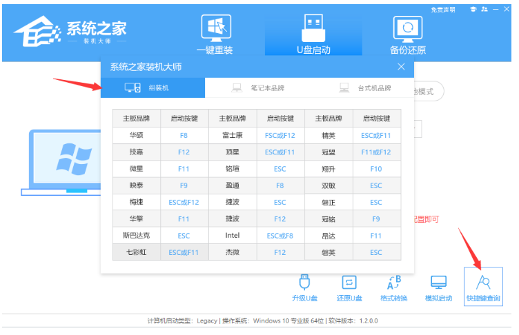
Task: Open the 备份还原 backup restore section
Action: pyautogui.click(x=407, y=34)
